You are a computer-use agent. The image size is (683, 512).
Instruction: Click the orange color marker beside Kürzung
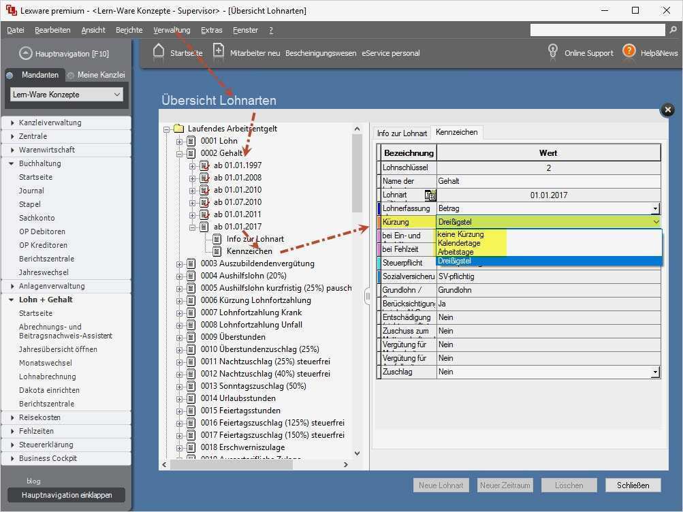[x=379, y=222]
